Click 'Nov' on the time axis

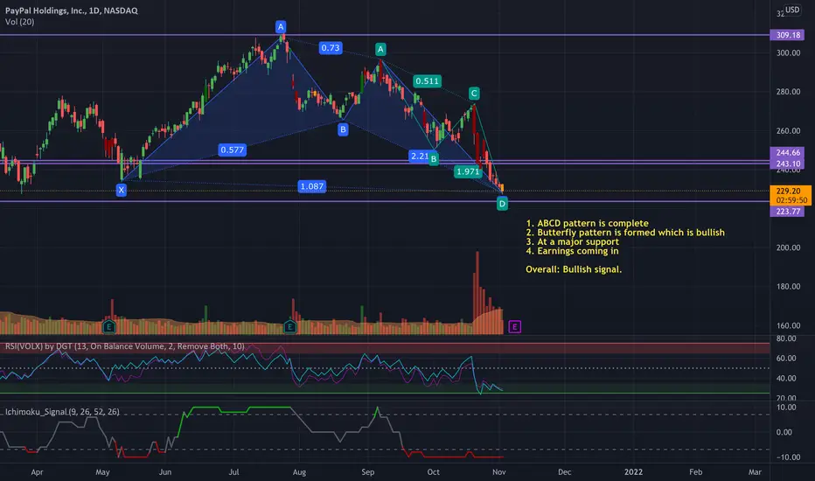[x=499, y=472]
